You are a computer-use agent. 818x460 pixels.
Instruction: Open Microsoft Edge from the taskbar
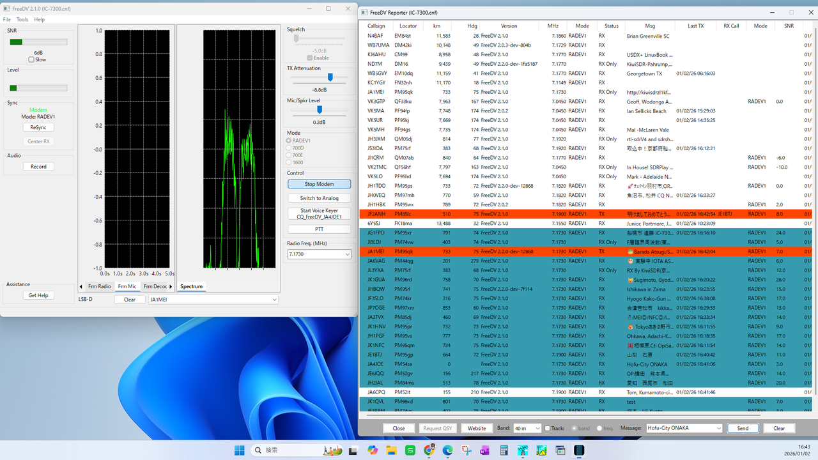pos(448,450)
